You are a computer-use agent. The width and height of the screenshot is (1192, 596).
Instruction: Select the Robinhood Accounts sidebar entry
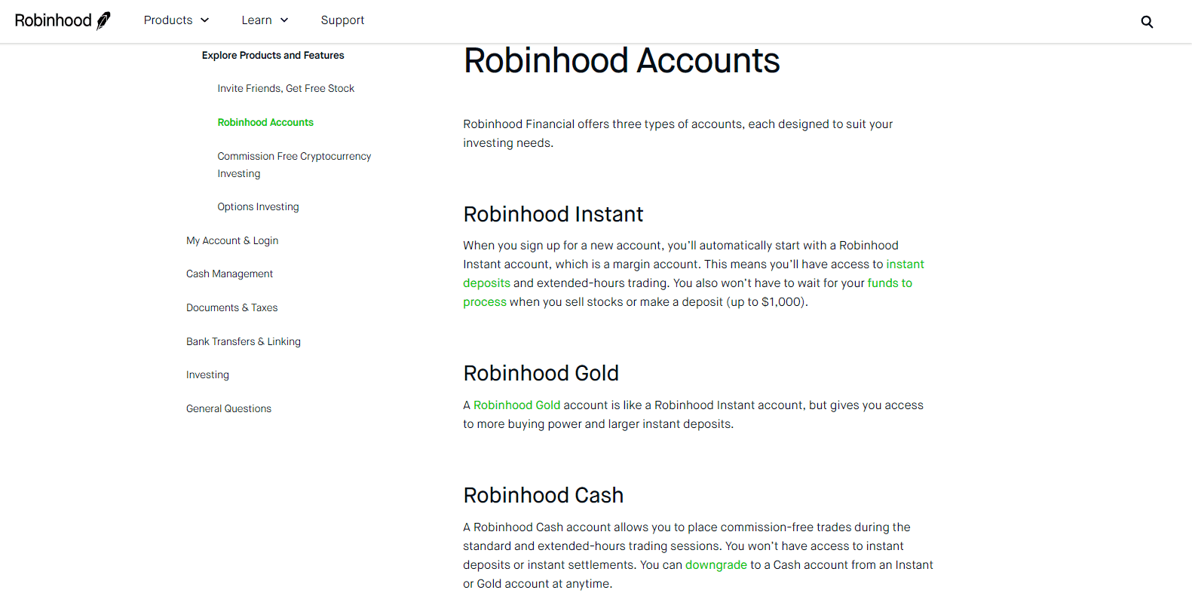coord(265,122)
